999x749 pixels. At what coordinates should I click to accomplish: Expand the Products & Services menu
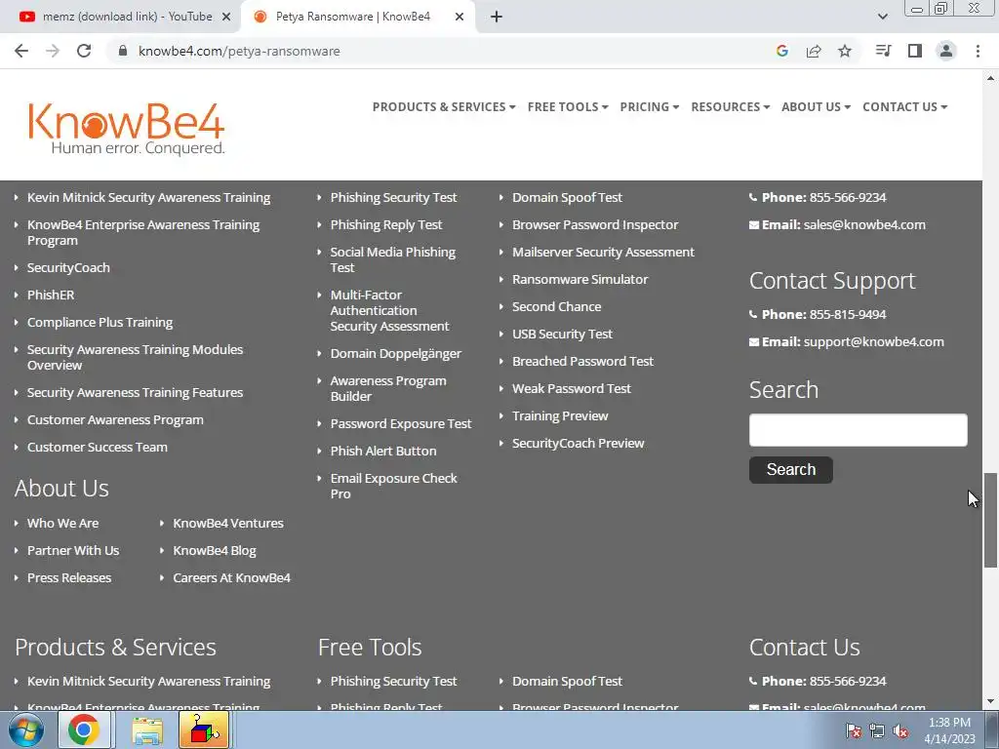[x=444, y=107]
